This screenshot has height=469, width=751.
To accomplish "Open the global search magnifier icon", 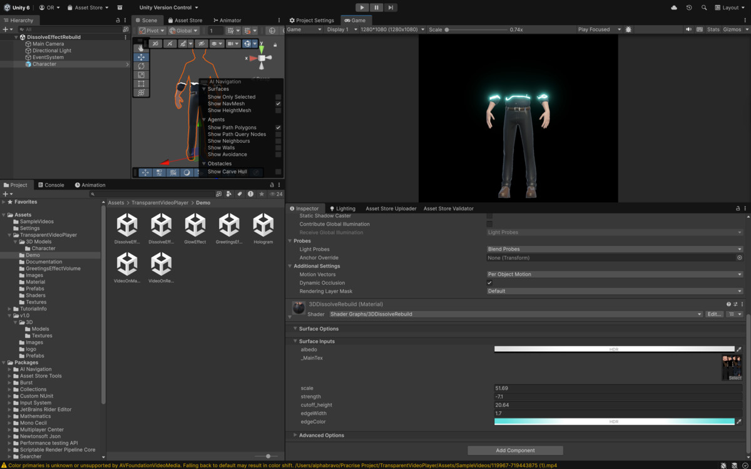I will tap(704, 7).
